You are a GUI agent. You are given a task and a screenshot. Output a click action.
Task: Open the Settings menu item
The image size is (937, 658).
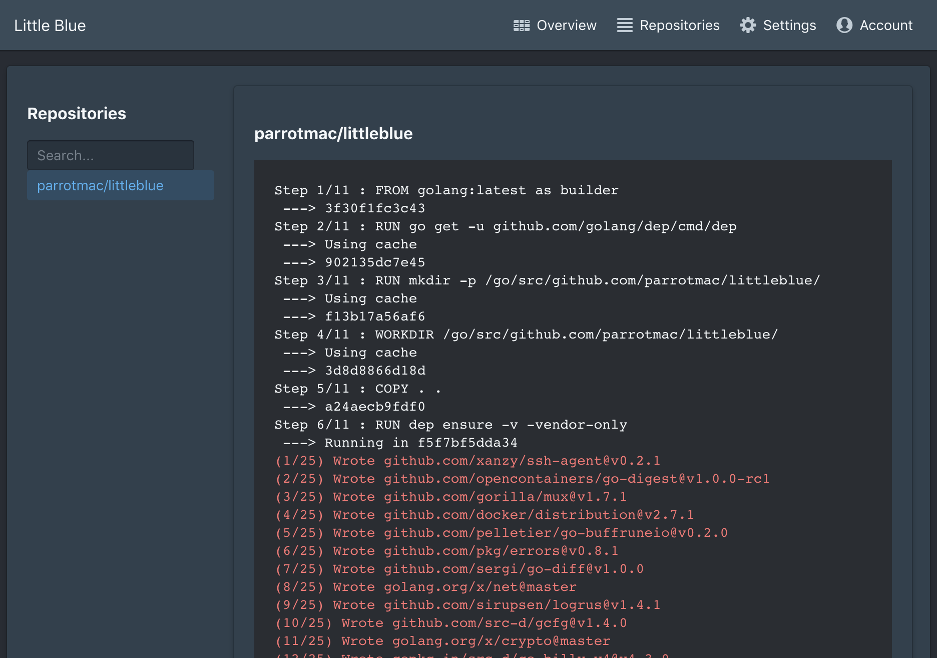point(778,26)
